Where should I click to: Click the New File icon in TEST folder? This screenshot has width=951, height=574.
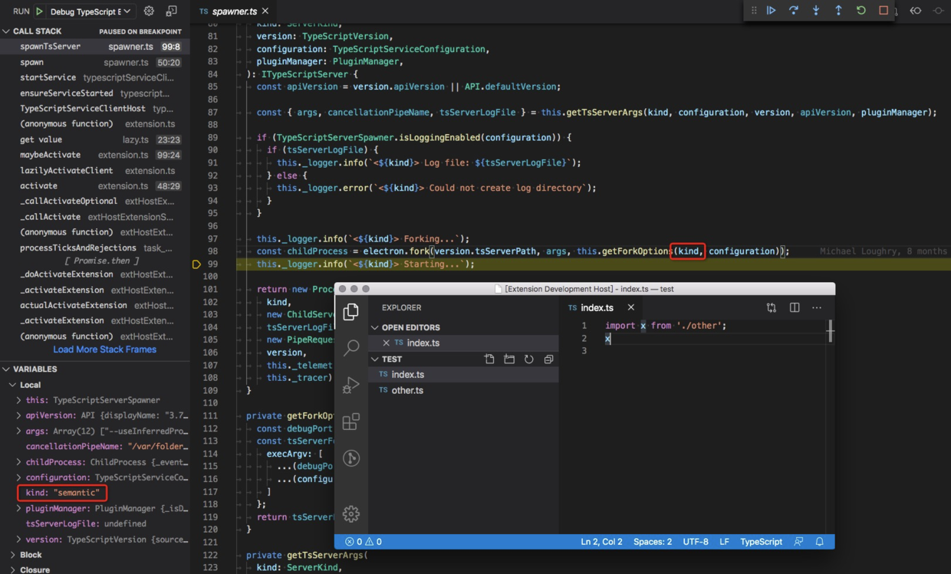click(x=489, y=359)
